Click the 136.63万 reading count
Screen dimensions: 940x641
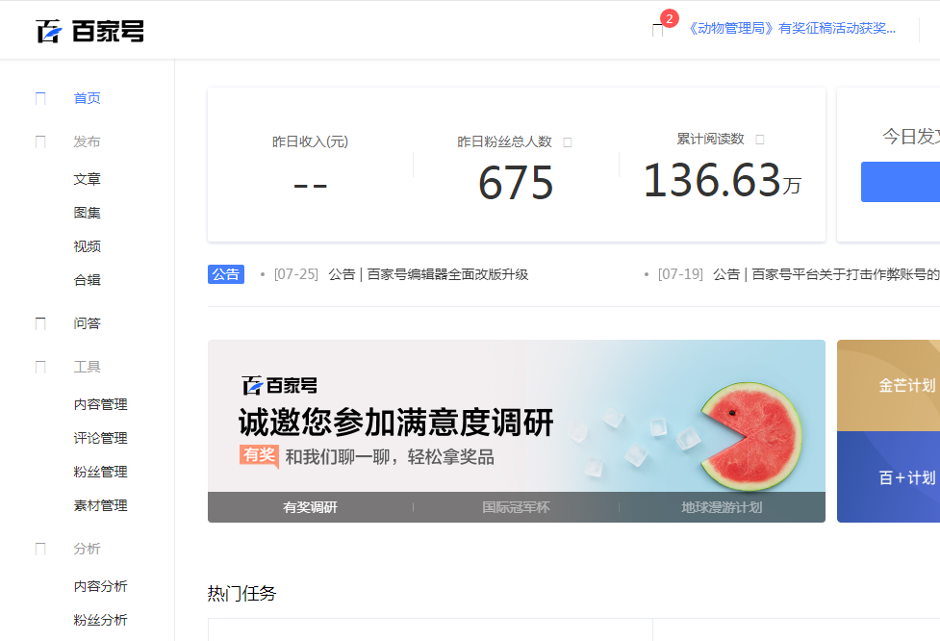[722, 180]
